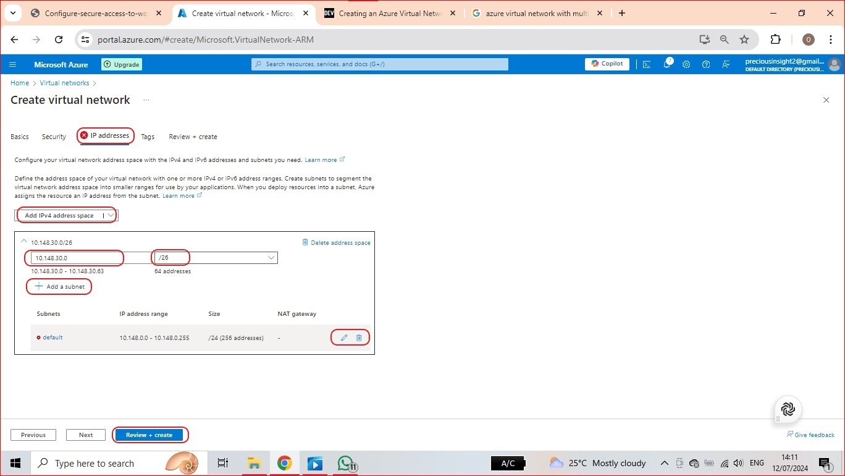Open the feedback icon in Azure header

coord(726,64)
